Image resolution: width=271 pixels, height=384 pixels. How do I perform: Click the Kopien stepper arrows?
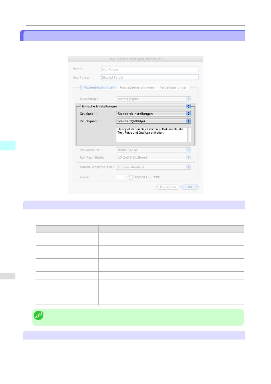(x=131, y=177)
